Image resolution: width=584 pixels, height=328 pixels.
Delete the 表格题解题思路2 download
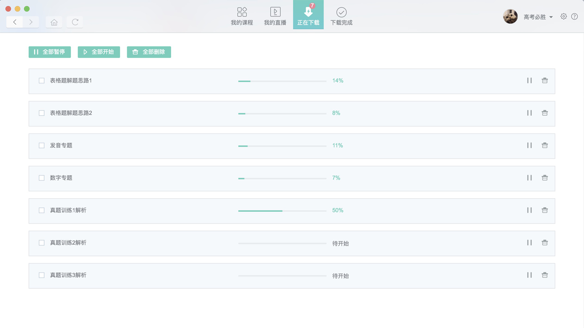click(544, 113)
